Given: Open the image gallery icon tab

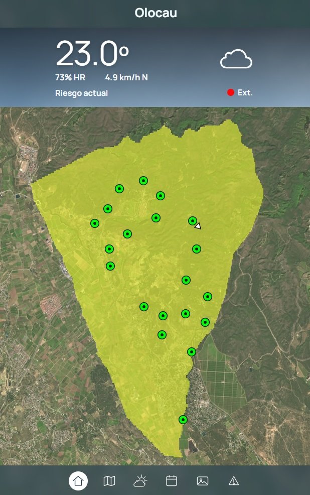Looking at the screenshot, I should [203, 481].
